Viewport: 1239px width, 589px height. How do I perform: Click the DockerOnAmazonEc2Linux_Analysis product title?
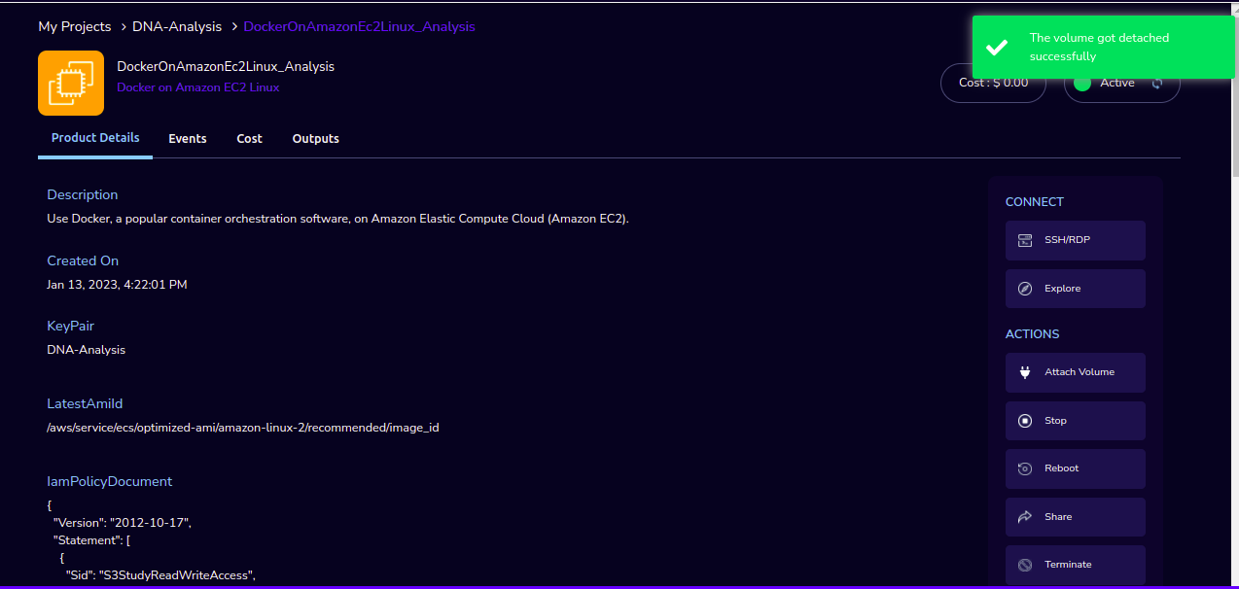tap(226, 67)
